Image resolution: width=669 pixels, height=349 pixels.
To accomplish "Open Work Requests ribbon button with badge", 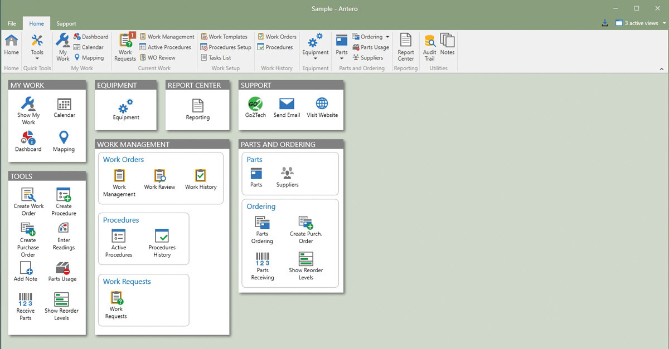I will [x=125, y=47].
